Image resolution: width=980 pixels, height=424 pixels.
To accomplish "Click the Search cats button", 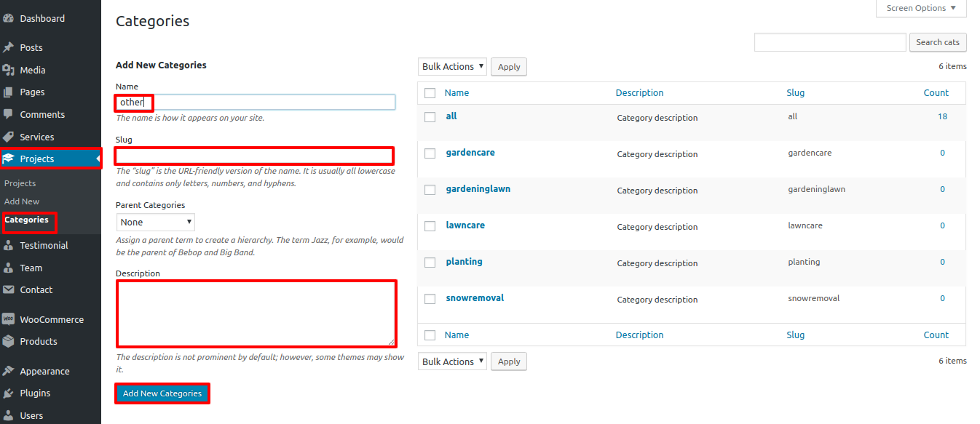I will point(938,42).
